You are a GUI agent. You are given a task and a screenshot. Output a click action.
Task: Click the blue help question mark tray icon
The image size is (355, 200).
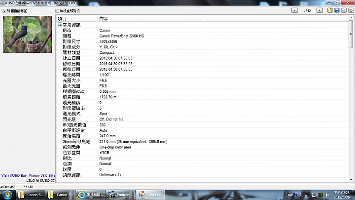(295, 195)
